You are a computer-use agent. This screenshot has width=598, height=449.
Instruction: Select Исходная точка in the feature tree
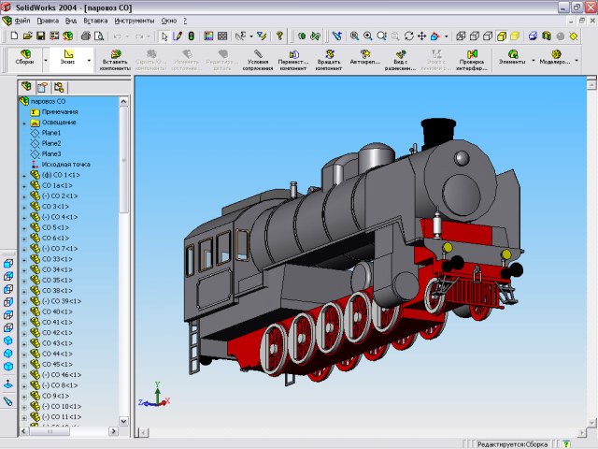65,164
